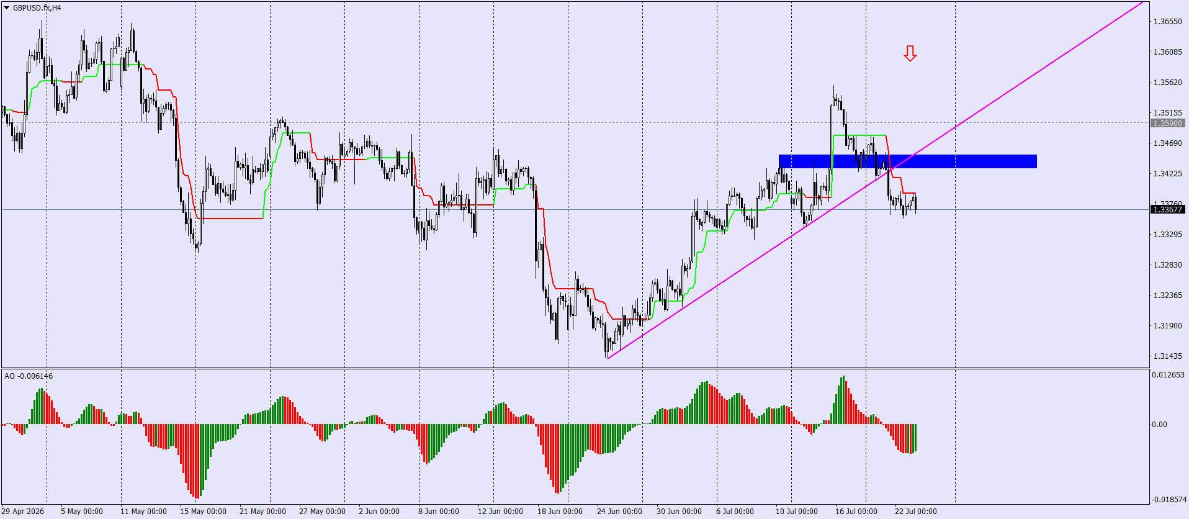This screenshot has height=519, width=1189.
Task: Click the 8 Jun 00:00 date label
Action: click(x=439, y=512)
